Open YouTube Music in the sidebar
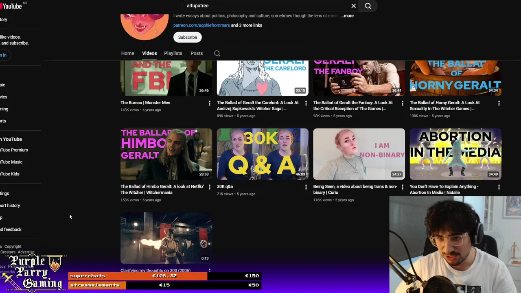Viewport: 521px width, 293px height. pyautogui.click(x=11, y=162)
